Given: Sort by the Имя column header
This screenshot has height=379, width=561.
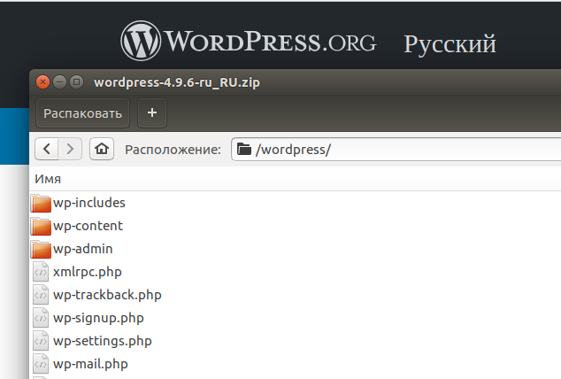Looking at the screenshot, I should point(48,179).
